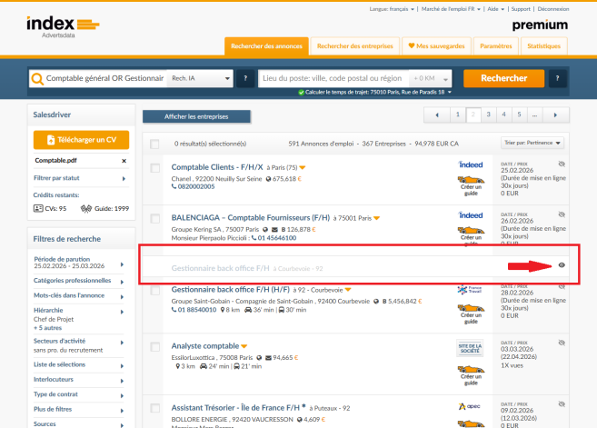Remove Comptable.pdf with the X icon
This screenshot has width=597, height=428.
(x=124, y=161)
